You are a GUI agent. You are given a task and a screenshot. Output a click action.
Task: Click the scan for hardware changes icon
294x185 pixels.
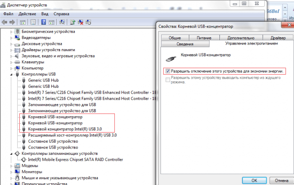tap(62, 22)
